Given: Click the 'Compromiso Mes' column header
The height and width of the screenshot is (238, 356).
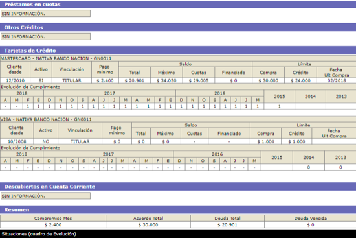Looking at the screenshot, I should 53,218.
